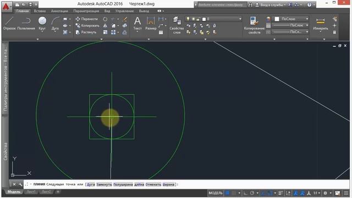Open the bottom linetype dropdown
Screen dimensions: 352x198
click(307, 32)
